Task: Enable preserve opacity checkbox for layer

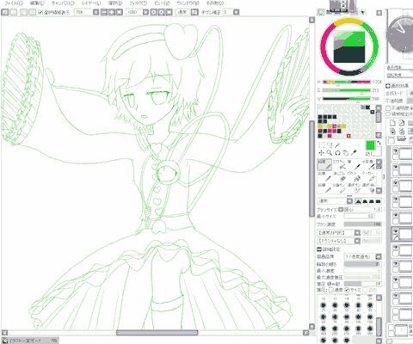Action: click(x=388, y=108)
